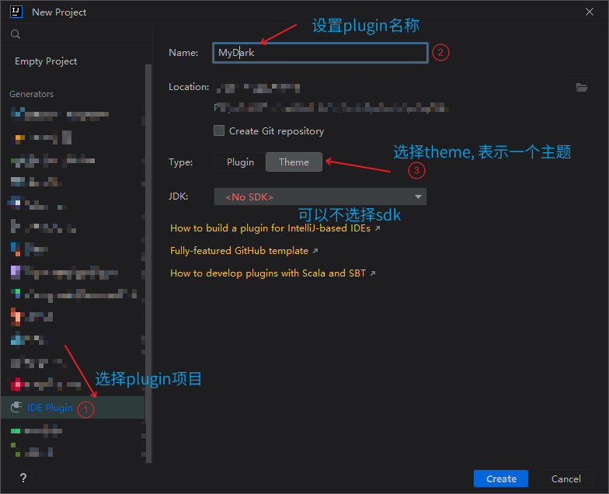Switch Type to Theme

coord(294,162)
